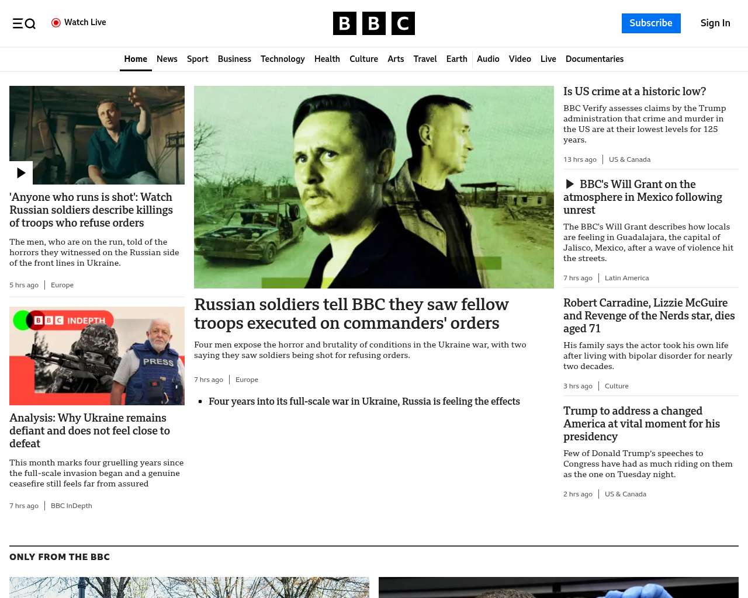Click the BBC logo
748x598 pixels.
(373, 23)
